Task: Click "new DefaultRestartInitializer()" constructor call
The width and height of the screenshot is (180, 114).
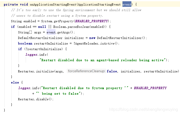Action: [x=117, y=38]
